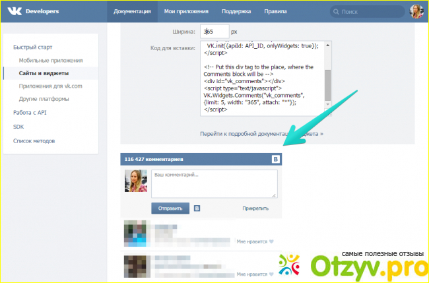Expand the Работа с API sidebar section

(x=31, y=113)
